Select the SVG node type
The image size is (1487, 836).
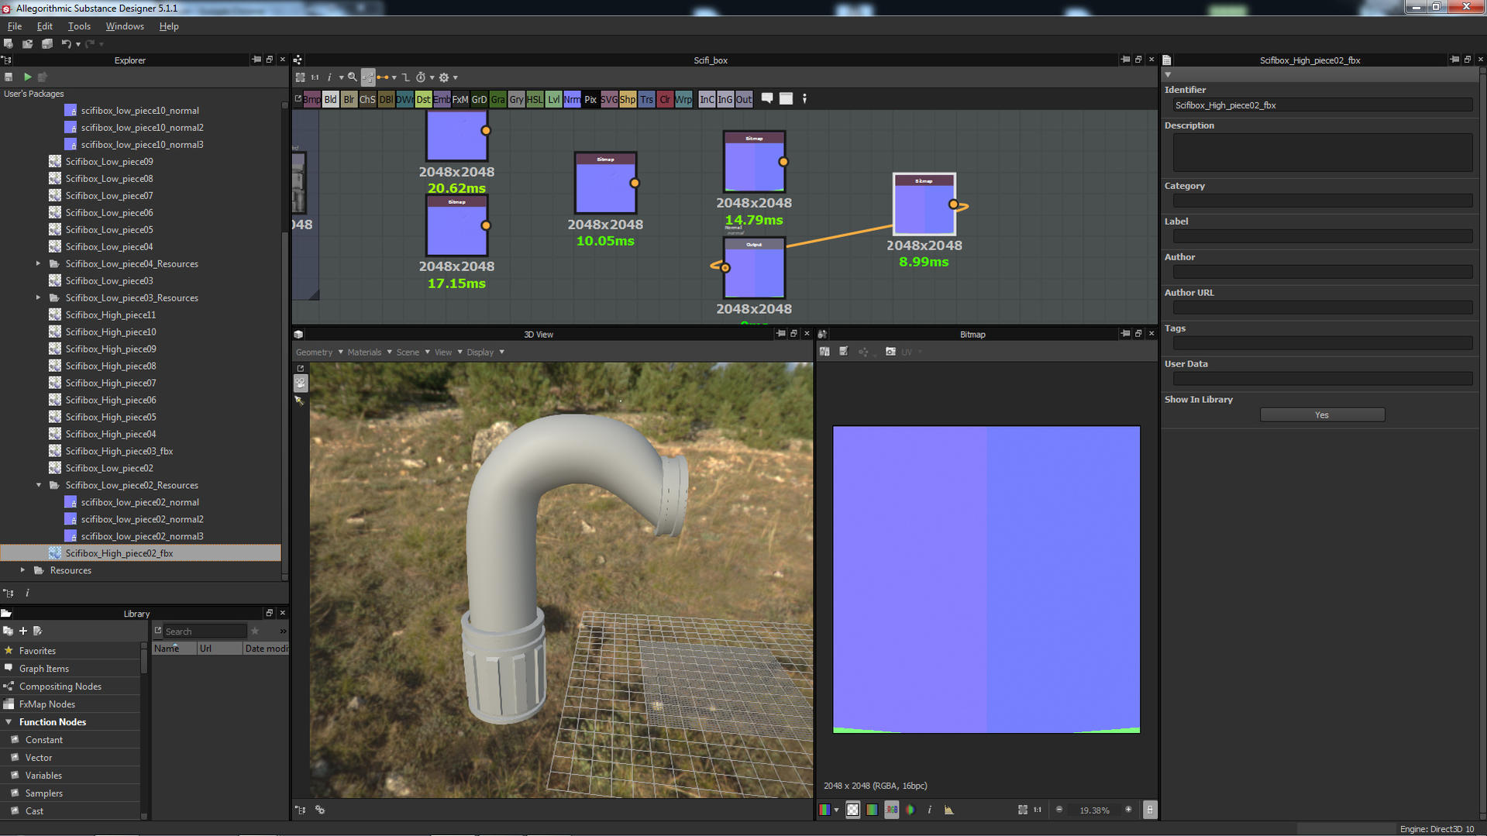click(609, 99)
